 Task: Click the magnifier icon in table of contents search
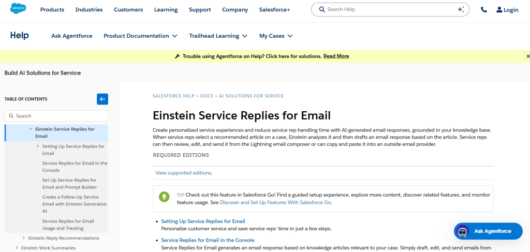tap(11, 116)
